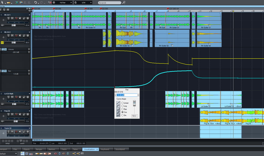Select the Log. curve shape option
Viewport: 264px width, 156px height.
pyautogui.click(x=122, y=106)
